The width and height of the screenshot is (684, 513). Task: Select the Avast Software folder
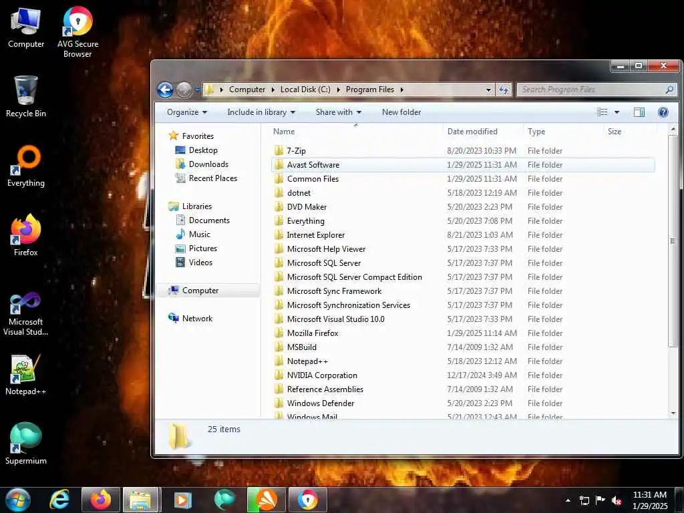[462, 165]
